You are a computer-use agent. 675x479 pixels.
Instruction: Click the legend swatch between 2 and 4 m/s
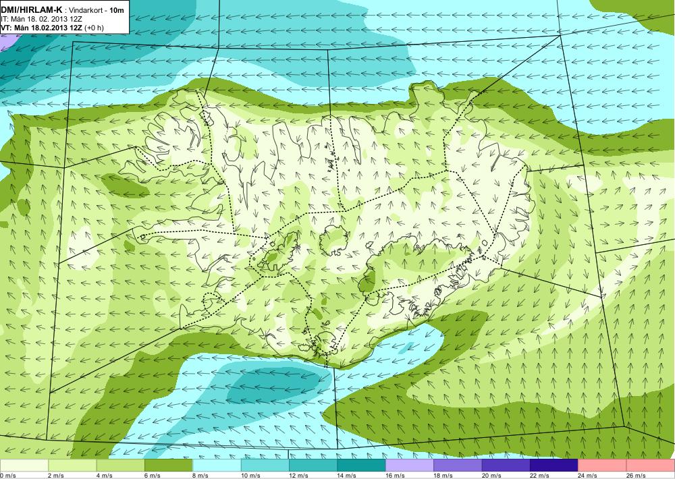coord(72,465)
